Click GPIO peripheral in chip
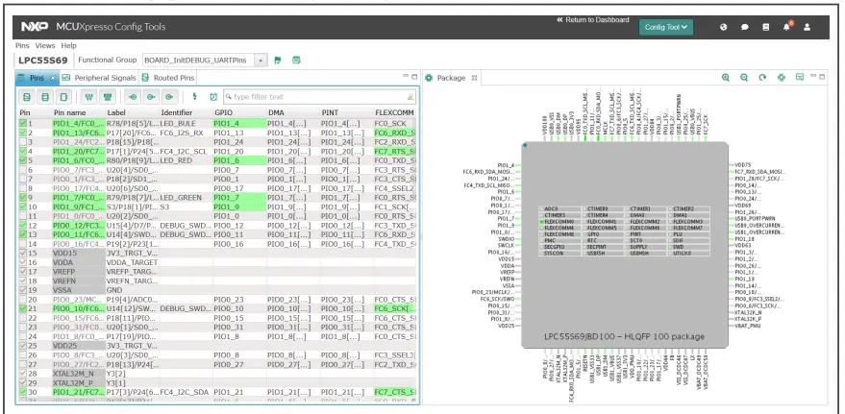Screen dimensions: 845x414 pos(602,234)
